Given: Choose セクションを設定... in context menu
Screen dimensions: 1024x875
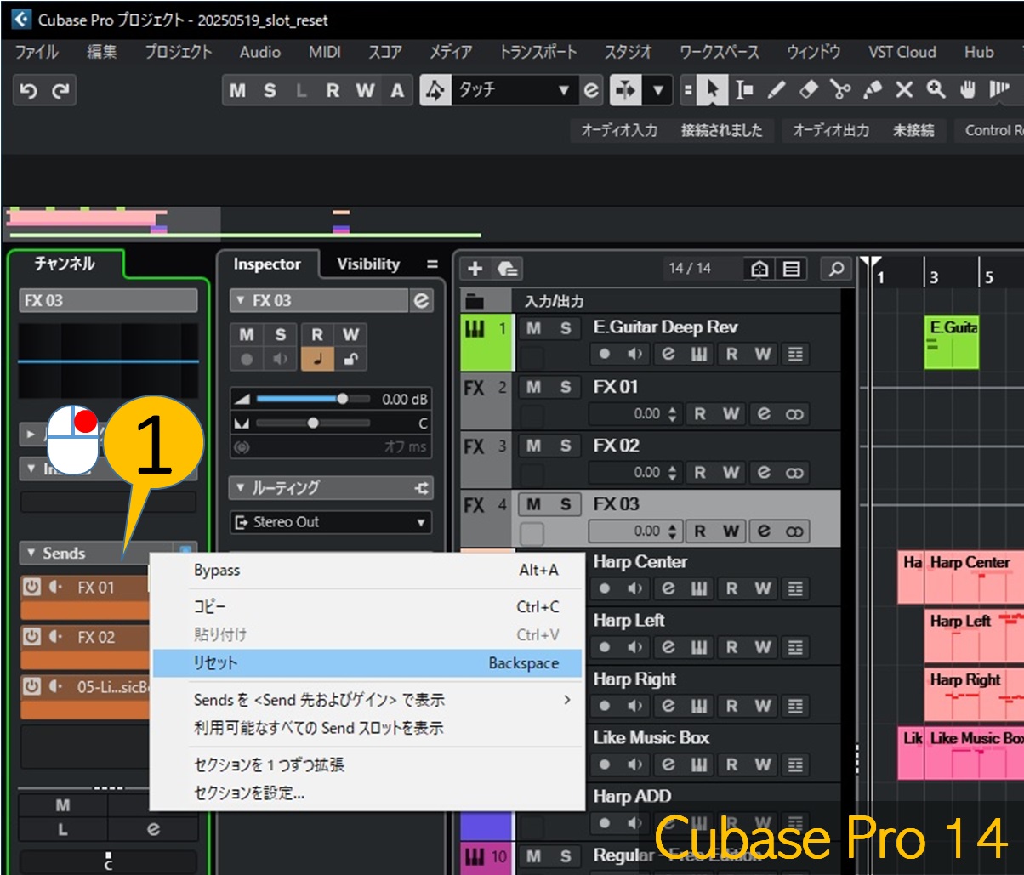Looking at the screenshot, I should coord(367,793).
